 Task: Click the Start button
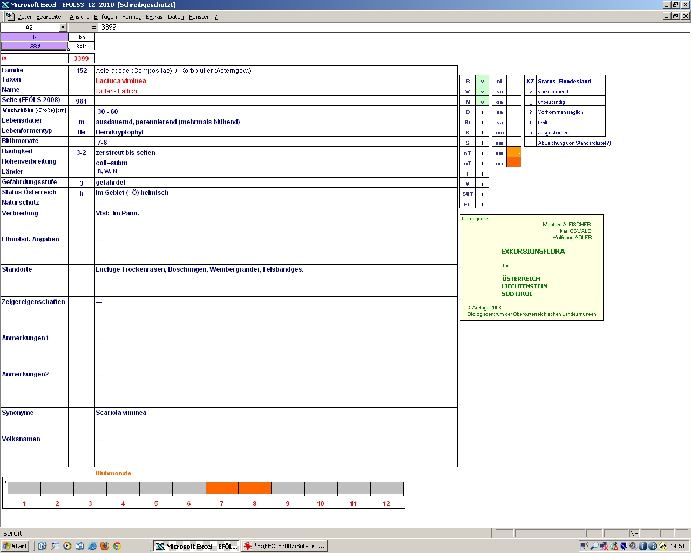pyautogui.click(x=15, y=546)
